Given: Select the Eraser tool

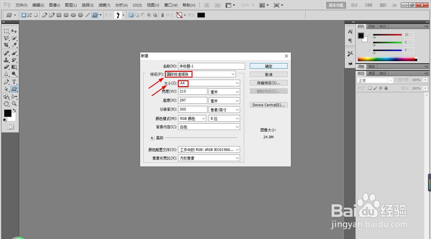Looking at the screenshot, I should click(x=6, y=67).
